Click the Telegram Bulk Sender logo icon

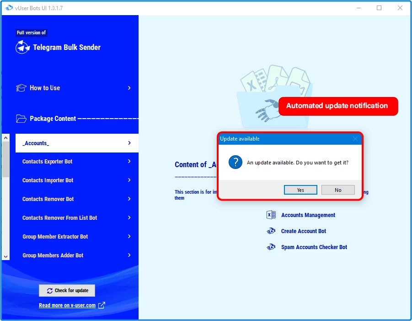pyautogui.click(x=22, y=47)
